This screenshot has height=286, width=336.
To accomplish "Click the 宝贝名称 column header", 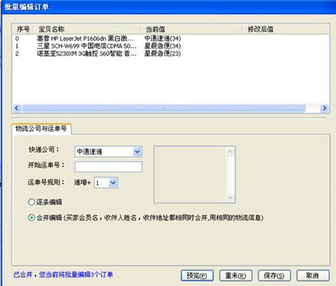I will 87,29.
